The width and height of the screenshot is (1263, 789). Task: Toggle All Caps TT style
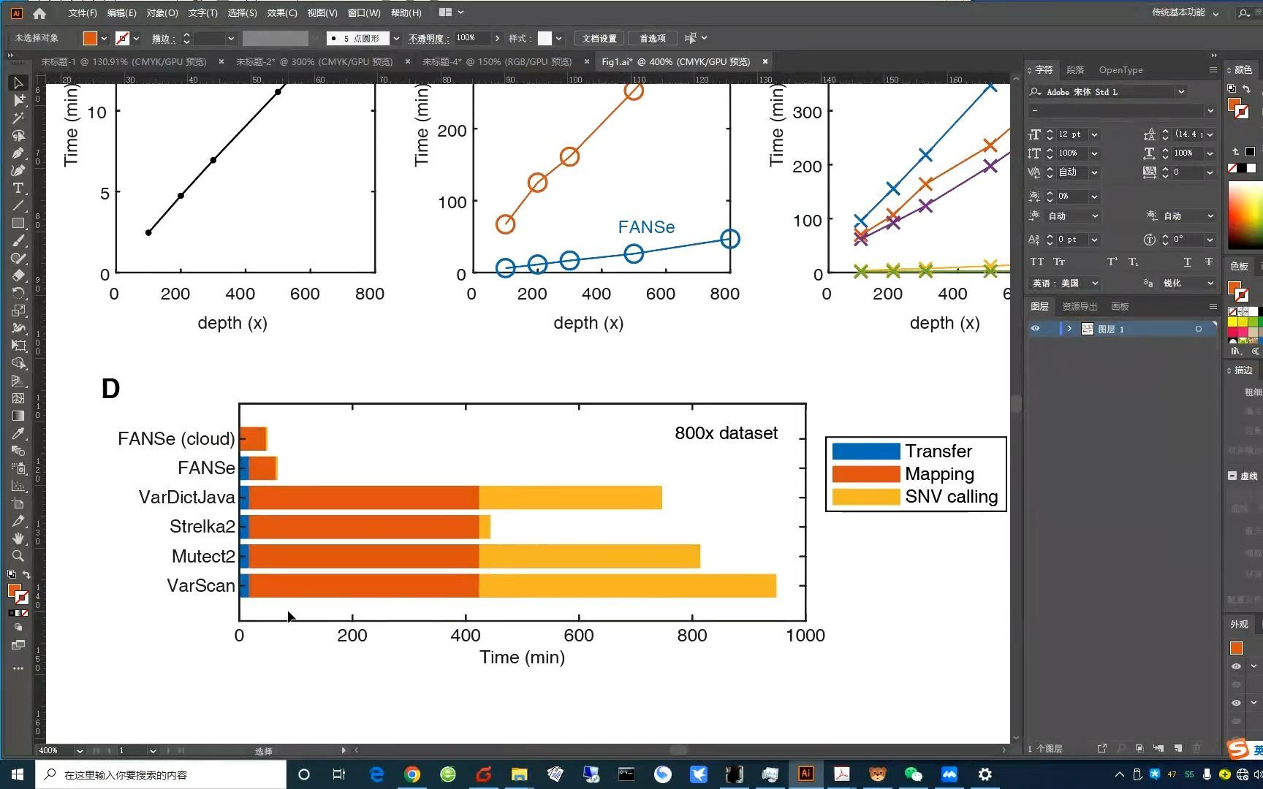[x=1037, y=262]
